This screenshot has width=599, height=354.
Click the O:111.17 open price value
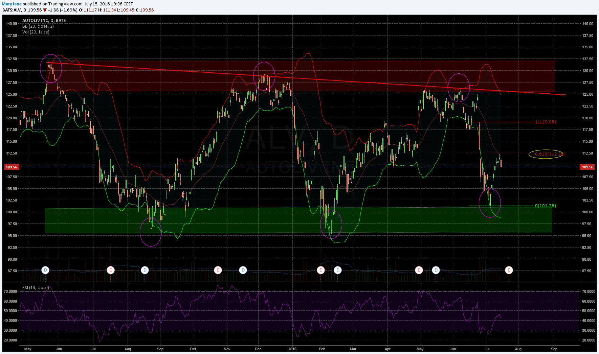click(88, 10)
